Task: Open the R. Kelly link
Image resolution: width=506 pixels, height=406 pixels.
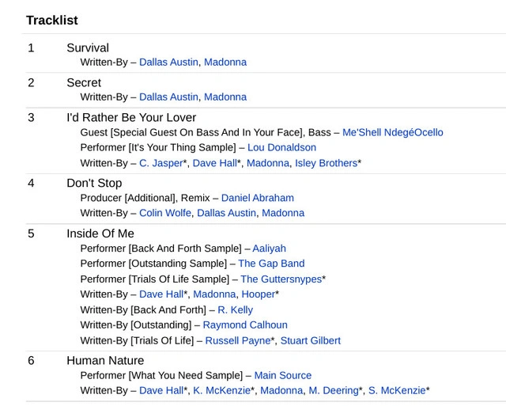Action: tap(235, 309)
